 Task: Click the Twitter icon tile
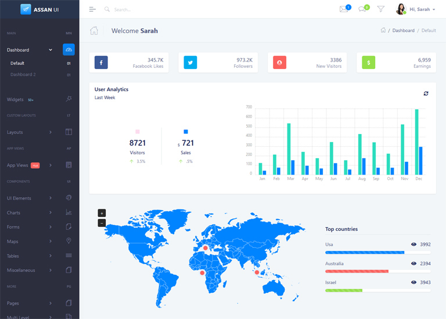190,63
